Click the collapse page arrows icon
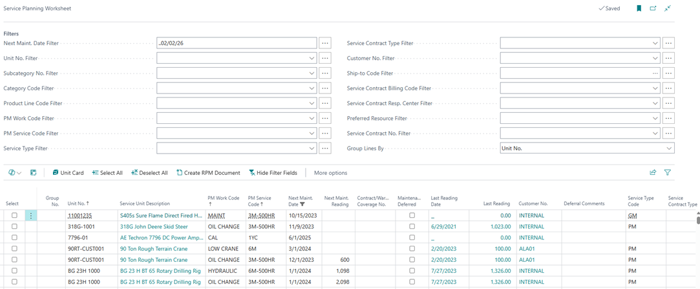This screenshot has height=289, width=700. [x=668, y=8]
